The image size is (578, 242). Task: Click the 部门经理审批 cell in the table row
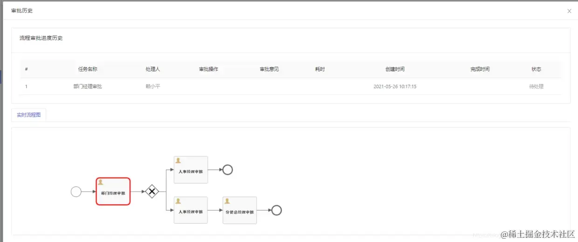click(x=88, y=86)
